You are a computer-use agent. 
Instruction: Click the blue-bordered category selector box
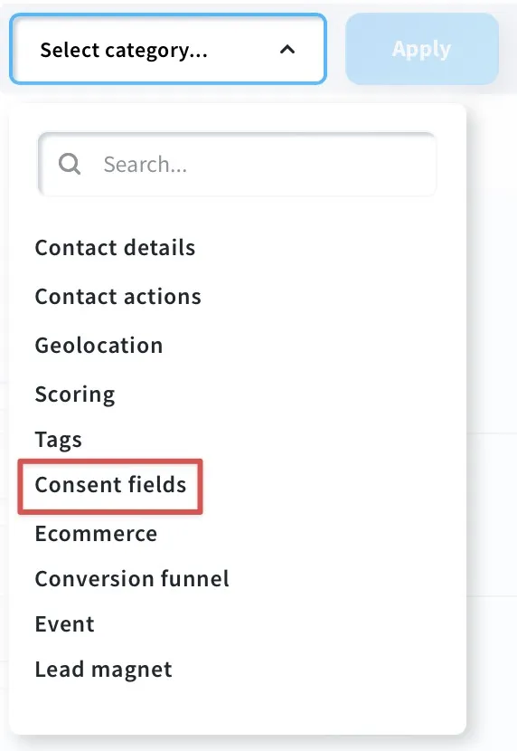[168, 49]
